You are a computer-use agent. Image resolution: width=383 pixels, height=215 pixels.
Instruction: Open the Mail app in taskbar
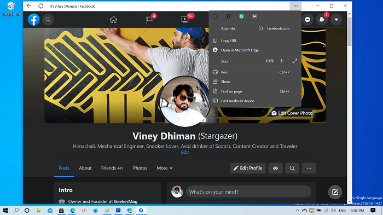pyautogui.click(x=50, y=211)
